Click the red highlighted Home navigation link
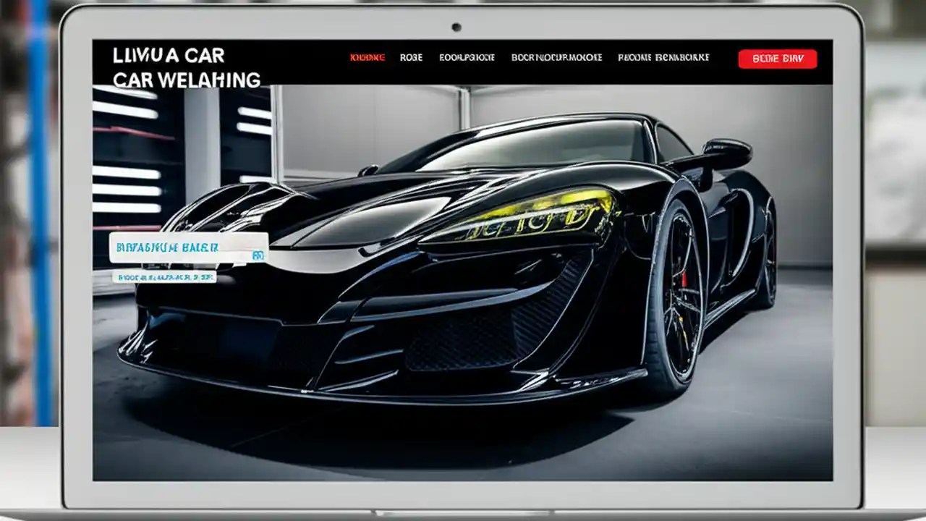926x521 pixels. pos(368,56)
